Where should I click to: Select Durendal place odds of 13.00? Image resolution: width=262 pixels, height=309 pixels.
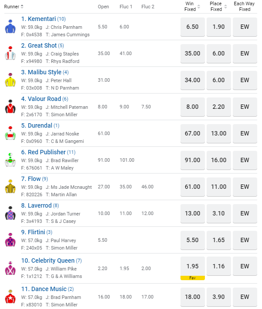[218, 133]
